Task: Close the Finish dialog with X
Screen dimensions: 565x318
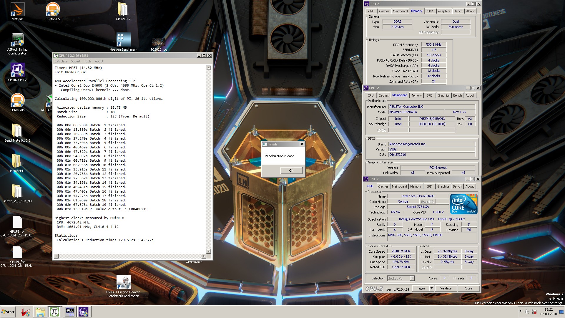Action: (x=302, y=144)
